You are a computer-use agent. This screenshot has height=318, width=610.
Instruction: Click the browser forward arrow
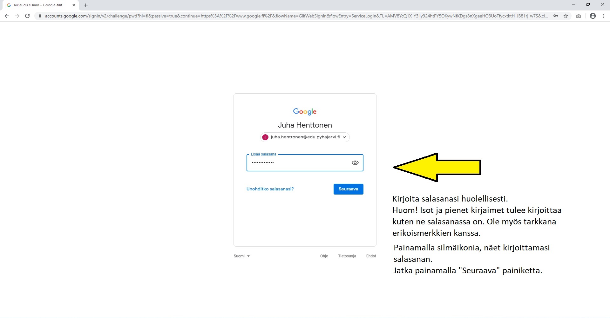(x=17, y=16)
